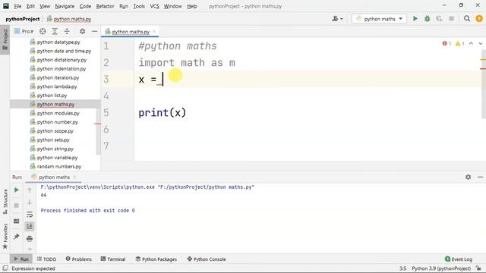
Task: Open the Navigate menu
Action: (65, 6)
